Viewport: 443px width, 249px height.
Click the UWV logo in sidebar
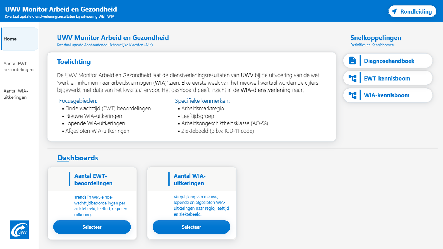pyautogui.click(x=19, y=230)
